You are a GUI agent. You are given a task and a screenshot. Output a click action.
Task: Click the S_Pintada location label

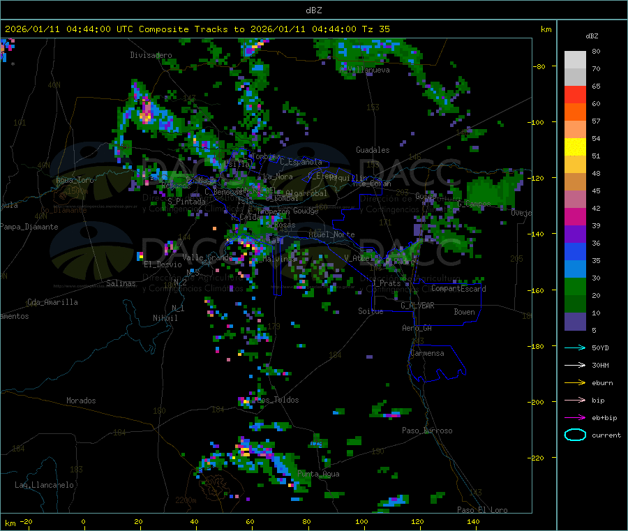[186, 202]
